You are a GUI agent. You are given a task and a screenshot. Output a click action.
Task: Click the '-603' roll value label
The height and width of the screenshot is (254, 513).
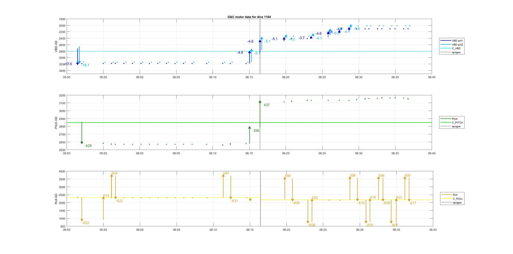coord(85,223)
